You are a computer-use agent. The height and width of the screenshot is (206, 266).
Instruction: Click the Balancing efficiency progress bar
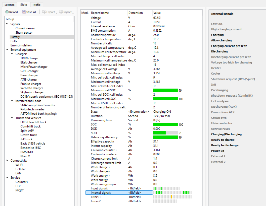166,137
